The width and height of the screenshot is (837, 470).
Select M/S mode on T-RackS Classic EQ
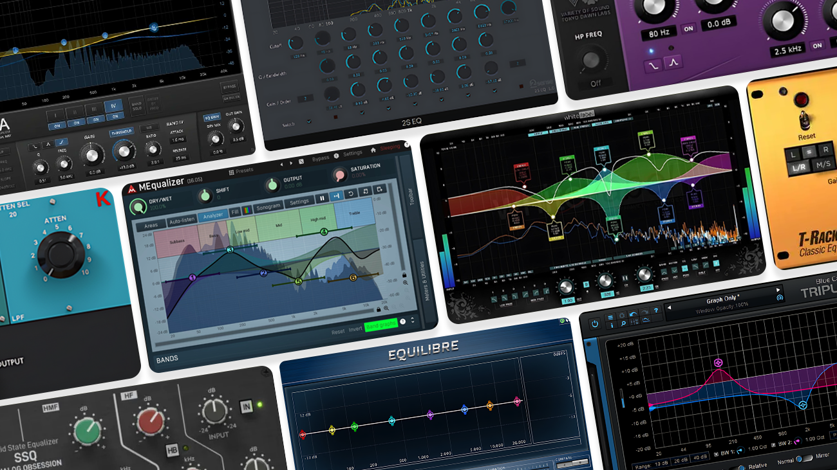[823, 165]
